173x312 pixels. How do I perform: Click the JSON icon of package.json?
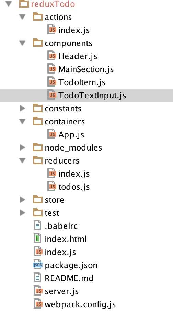pos(37,265)
